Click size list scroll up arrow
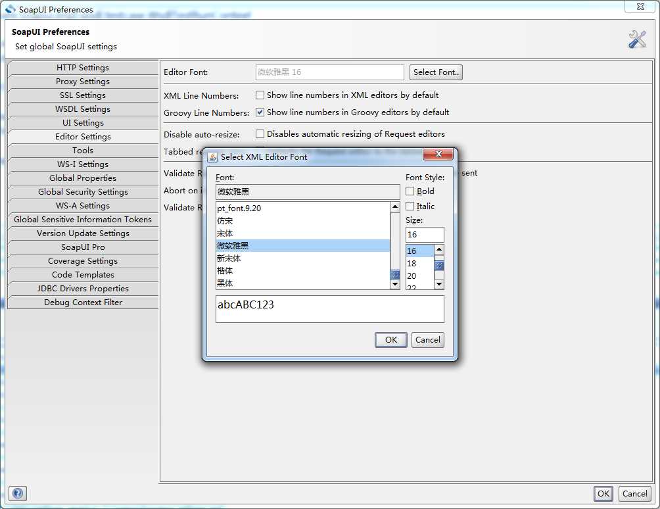 tap(439, 249)
